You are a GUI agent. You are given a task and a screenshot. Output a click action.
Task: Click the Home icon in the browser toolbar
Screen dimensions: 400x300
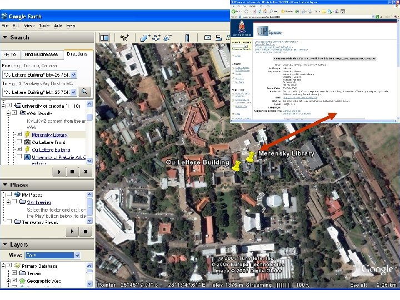pos(265,12)
